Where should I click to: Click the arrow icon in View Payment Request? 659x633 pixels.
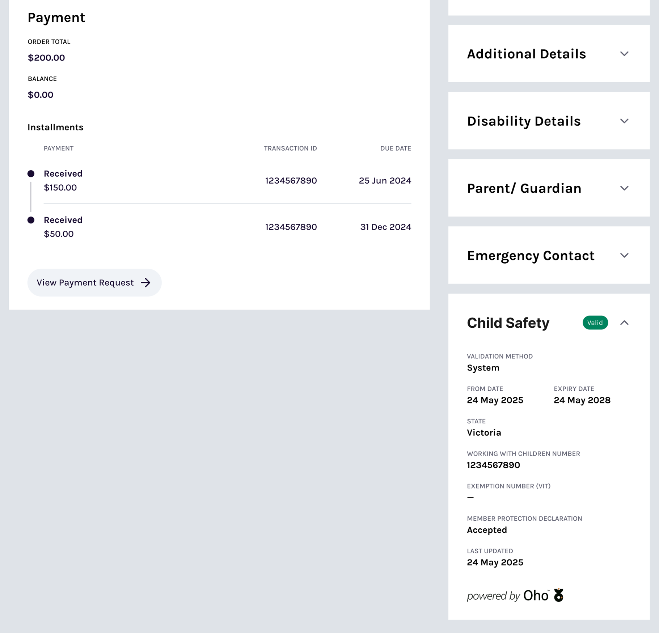pyautogui.click(x=145, y=282)
